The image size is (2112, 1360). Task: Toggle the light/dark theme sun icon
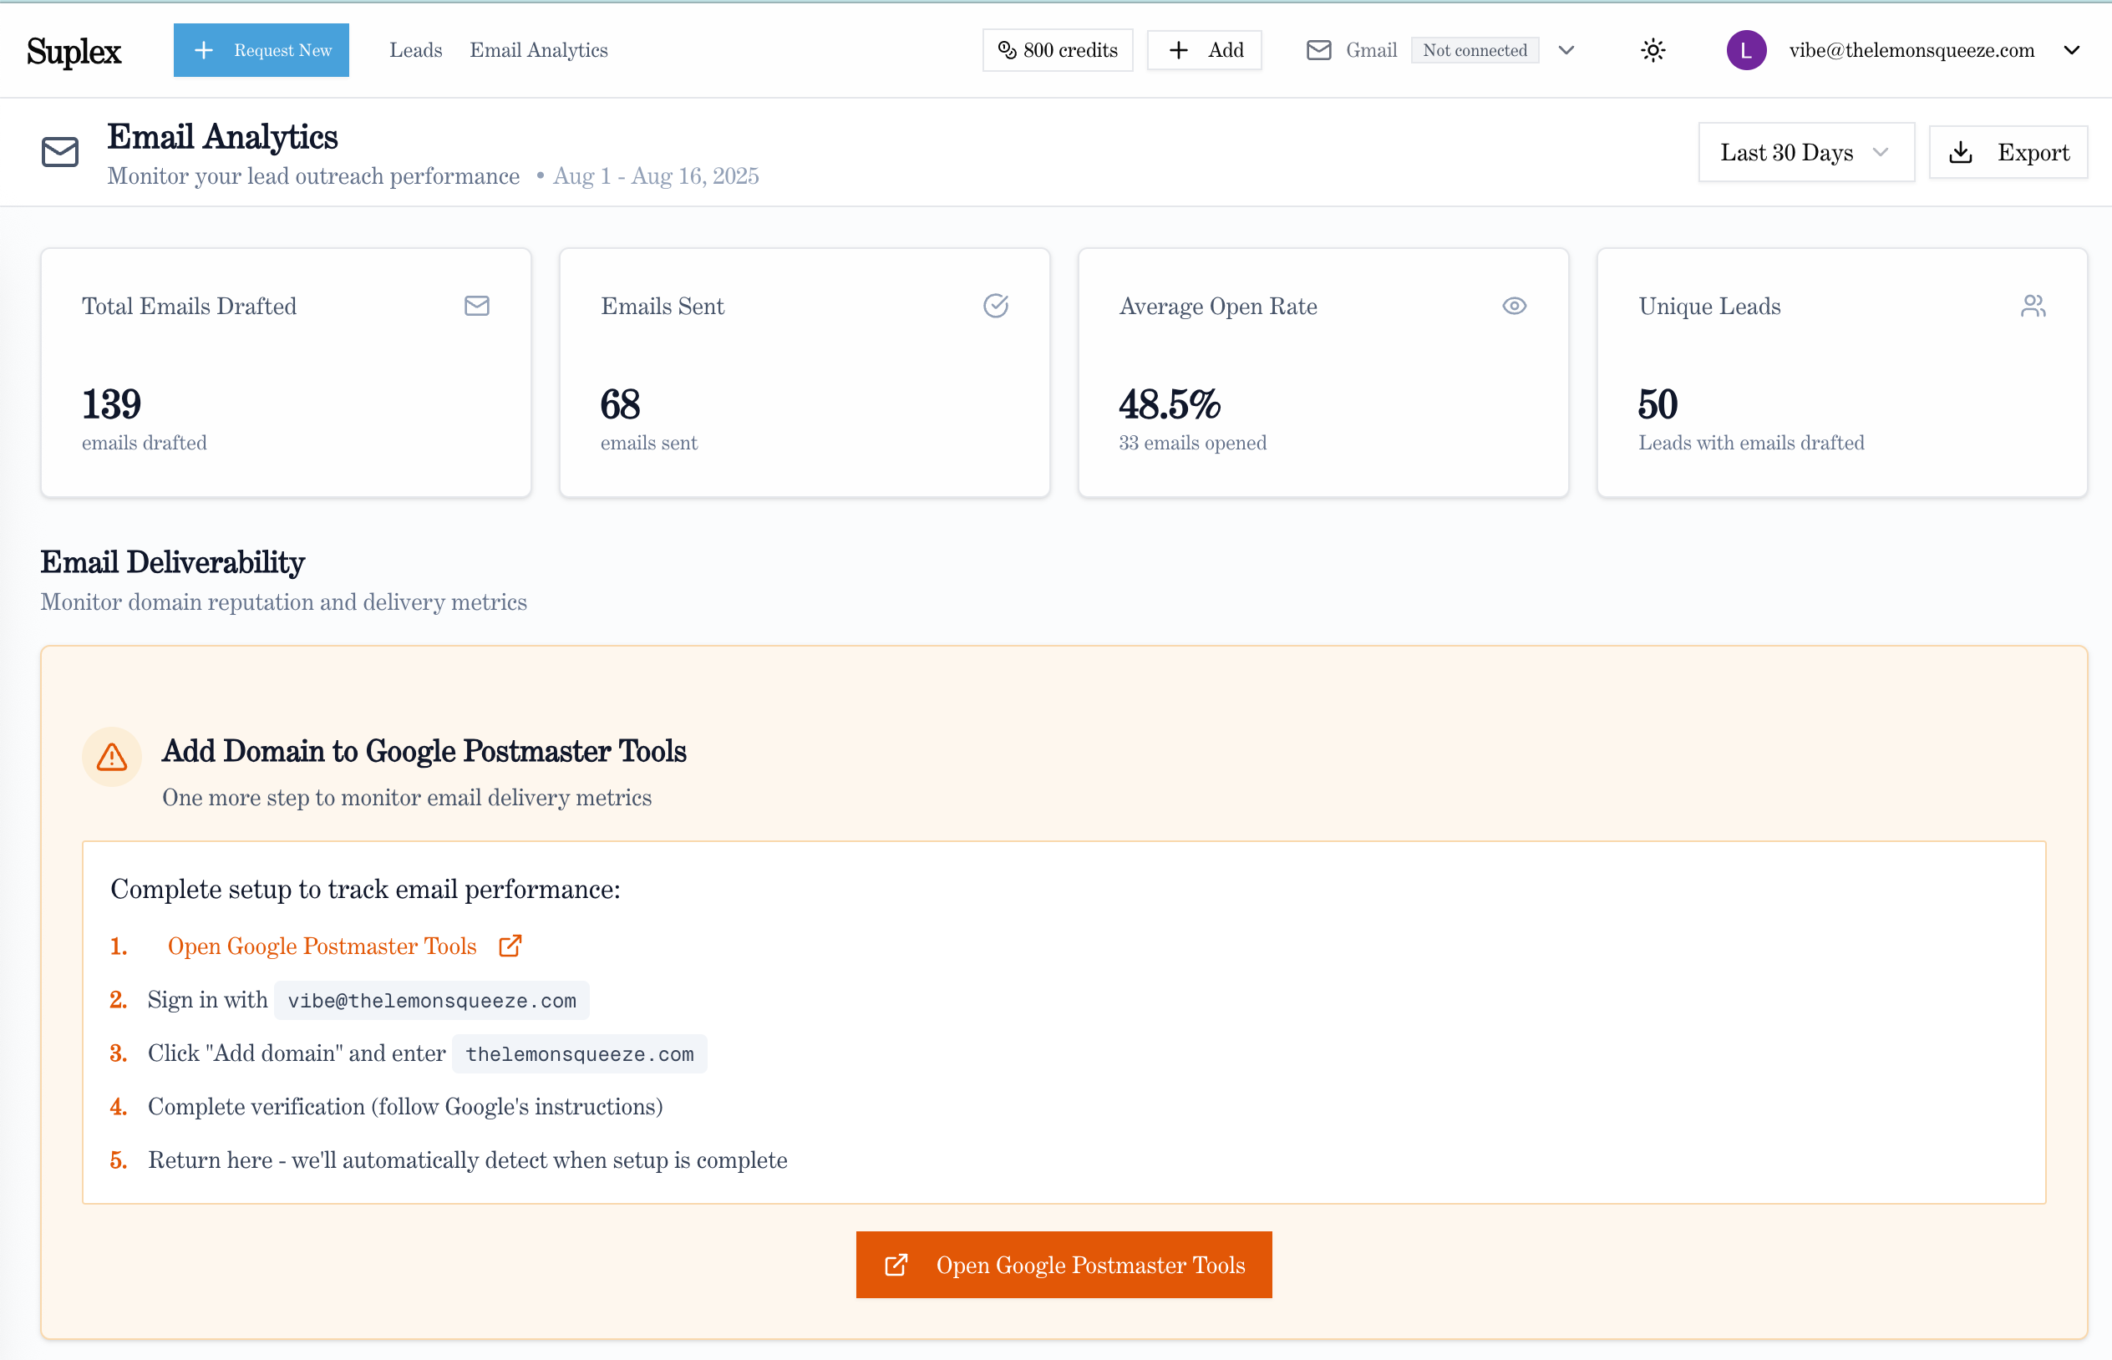(1652, 50)
